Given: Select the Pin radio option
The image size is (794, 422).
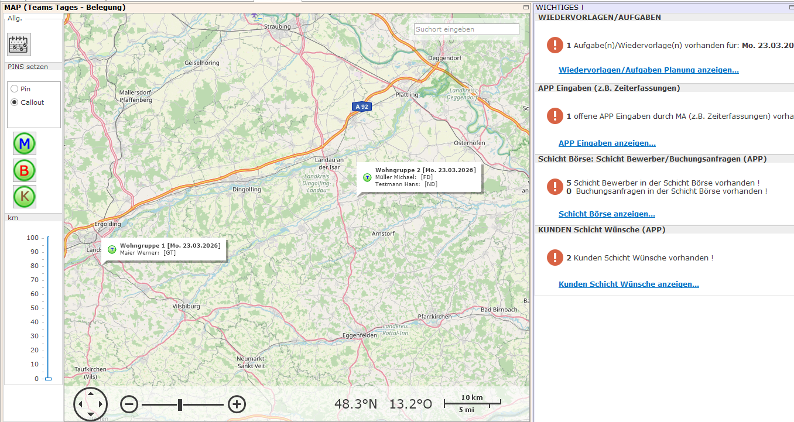Looking at the screenshot, I should coord(15,89).
